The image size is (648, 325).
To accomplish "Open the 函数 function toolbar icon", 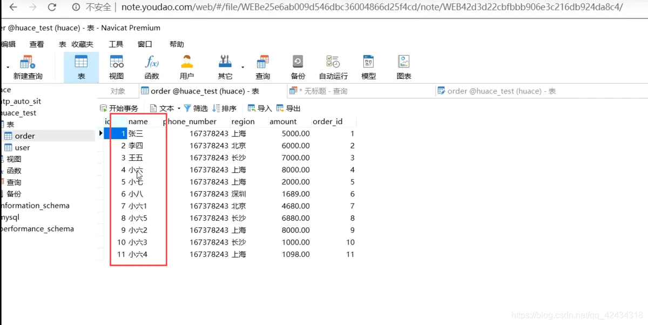I will [152, 67].
